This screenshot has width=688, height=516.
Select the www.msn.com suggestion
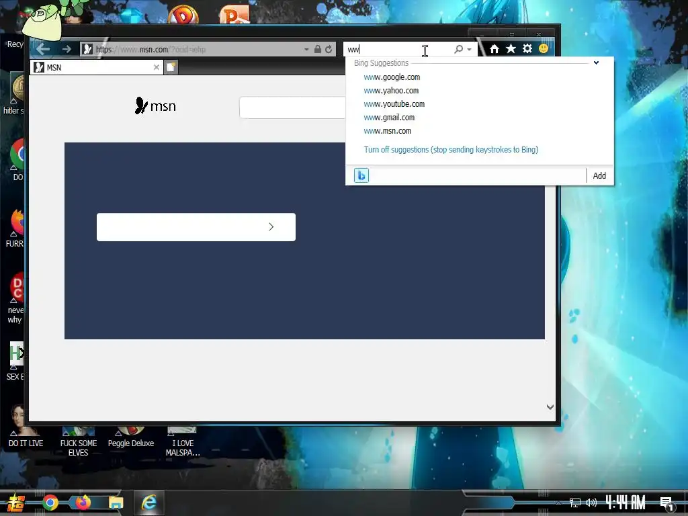(x=388, y=131)
